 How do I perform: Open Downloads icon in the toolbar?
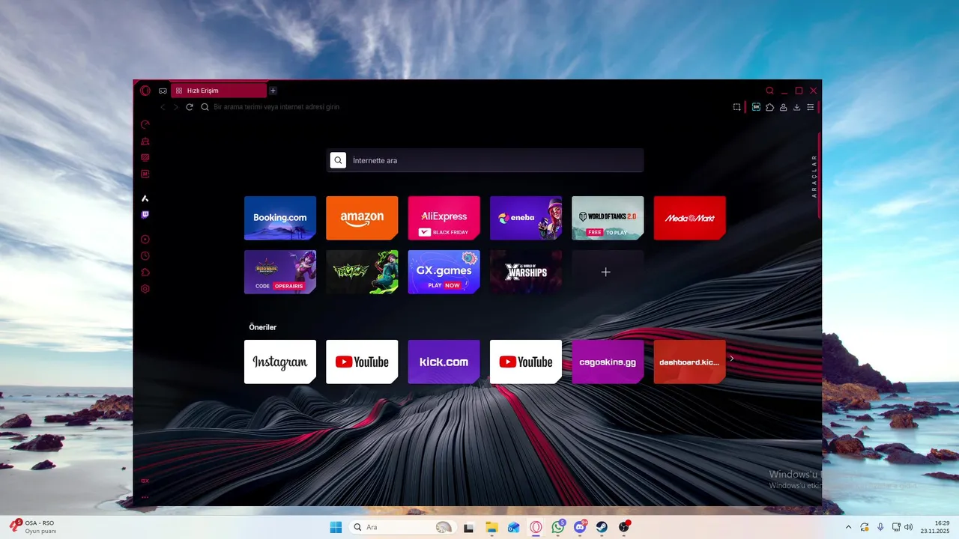coord(796,107)
